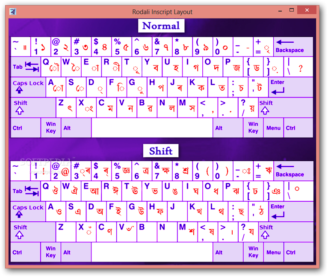Click the right Shift key in Normal keyboard

pyautogui.click(x=286, y=107)
